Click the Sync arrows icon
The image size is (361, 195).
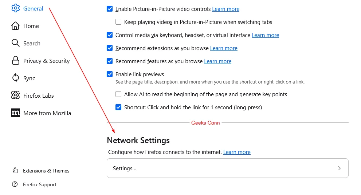(15, 78)
